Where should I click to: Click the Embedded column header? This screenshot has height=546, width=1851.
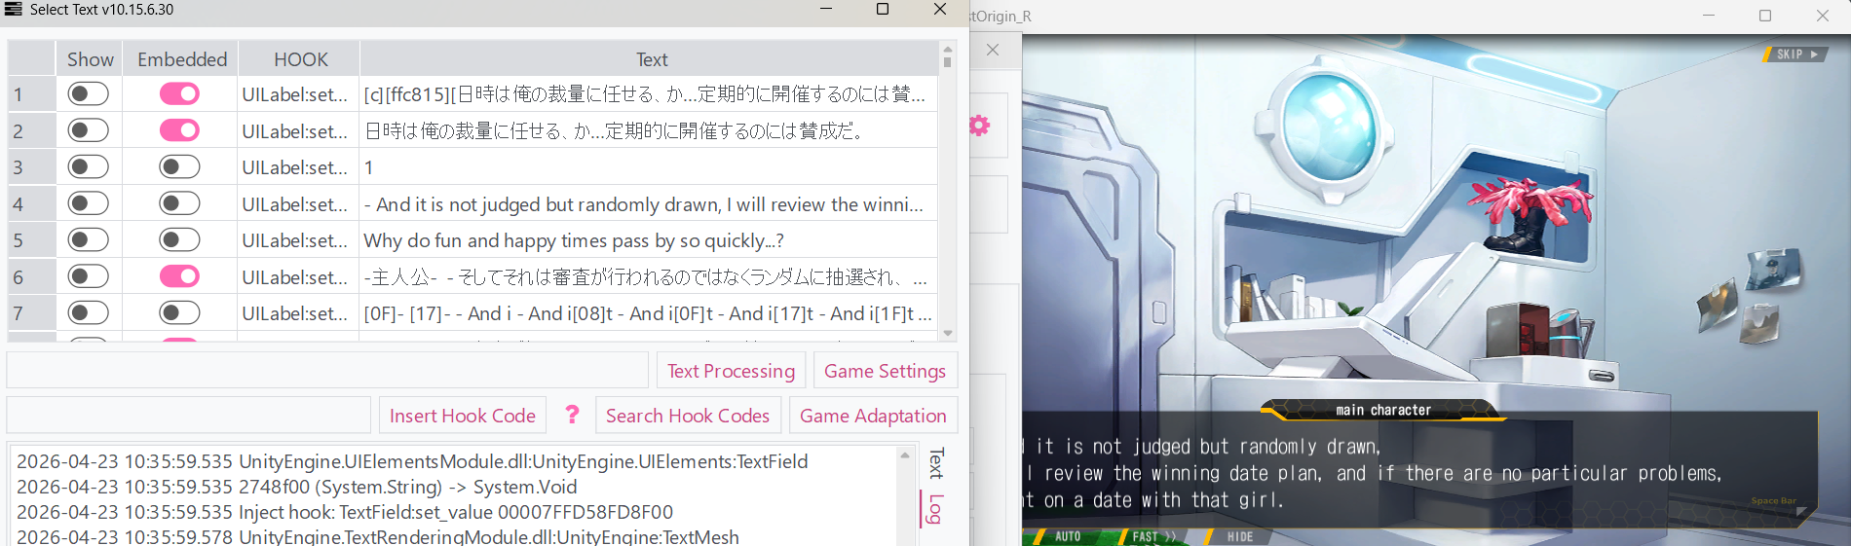pos(181,59)
